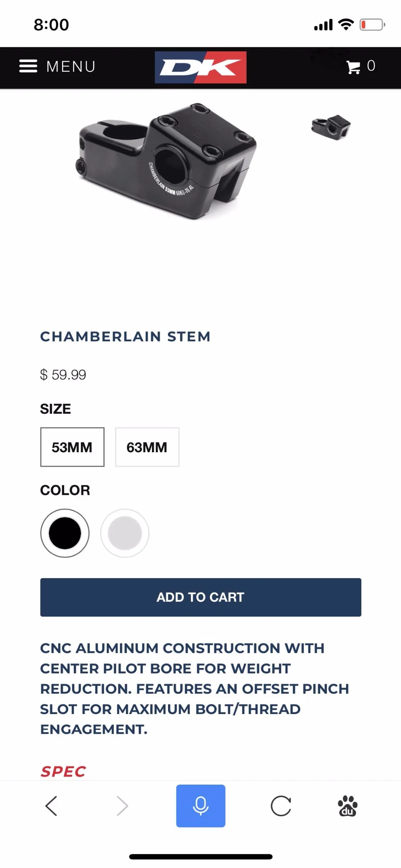The width and height of the screenshot is (401, 868).
Task: Choose the 63MM size option
Action: (x=147, y=447)
